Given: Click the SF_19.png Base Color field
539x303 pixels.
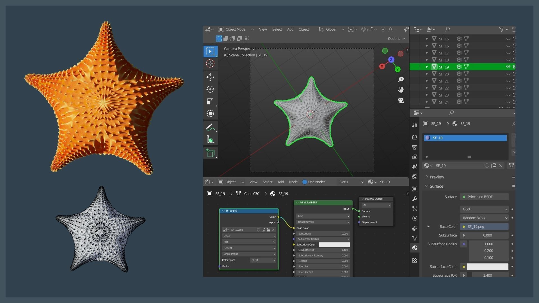Looking at the screenshot, I should coord(484,227).
